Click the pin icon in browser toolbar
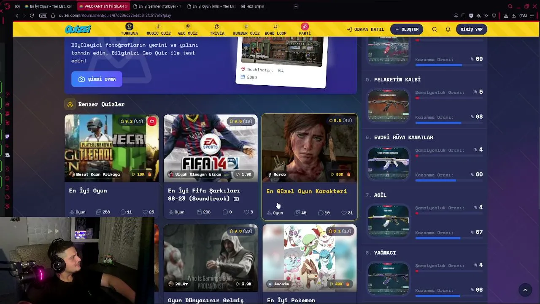Viewport: 540px width, 304px height. click(x=456, y=16)
